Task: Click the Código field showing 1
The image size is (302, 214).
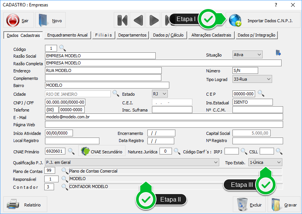Action: tap(51, 48)
